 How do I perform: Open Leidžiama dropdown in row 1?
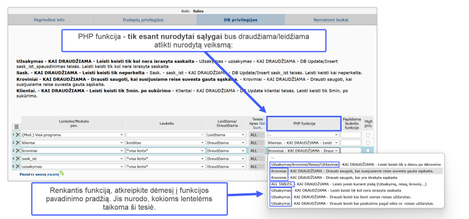226,135
